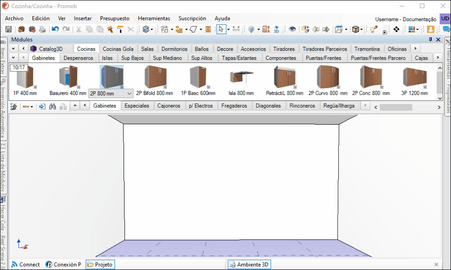Click the printer icon in the toolbar

point(42,29)
